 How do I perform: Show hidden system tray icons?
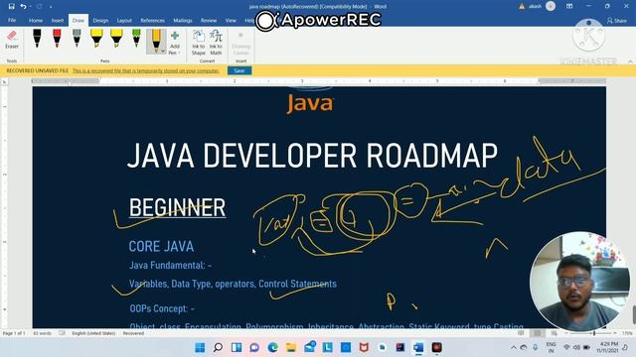(514, 347)
